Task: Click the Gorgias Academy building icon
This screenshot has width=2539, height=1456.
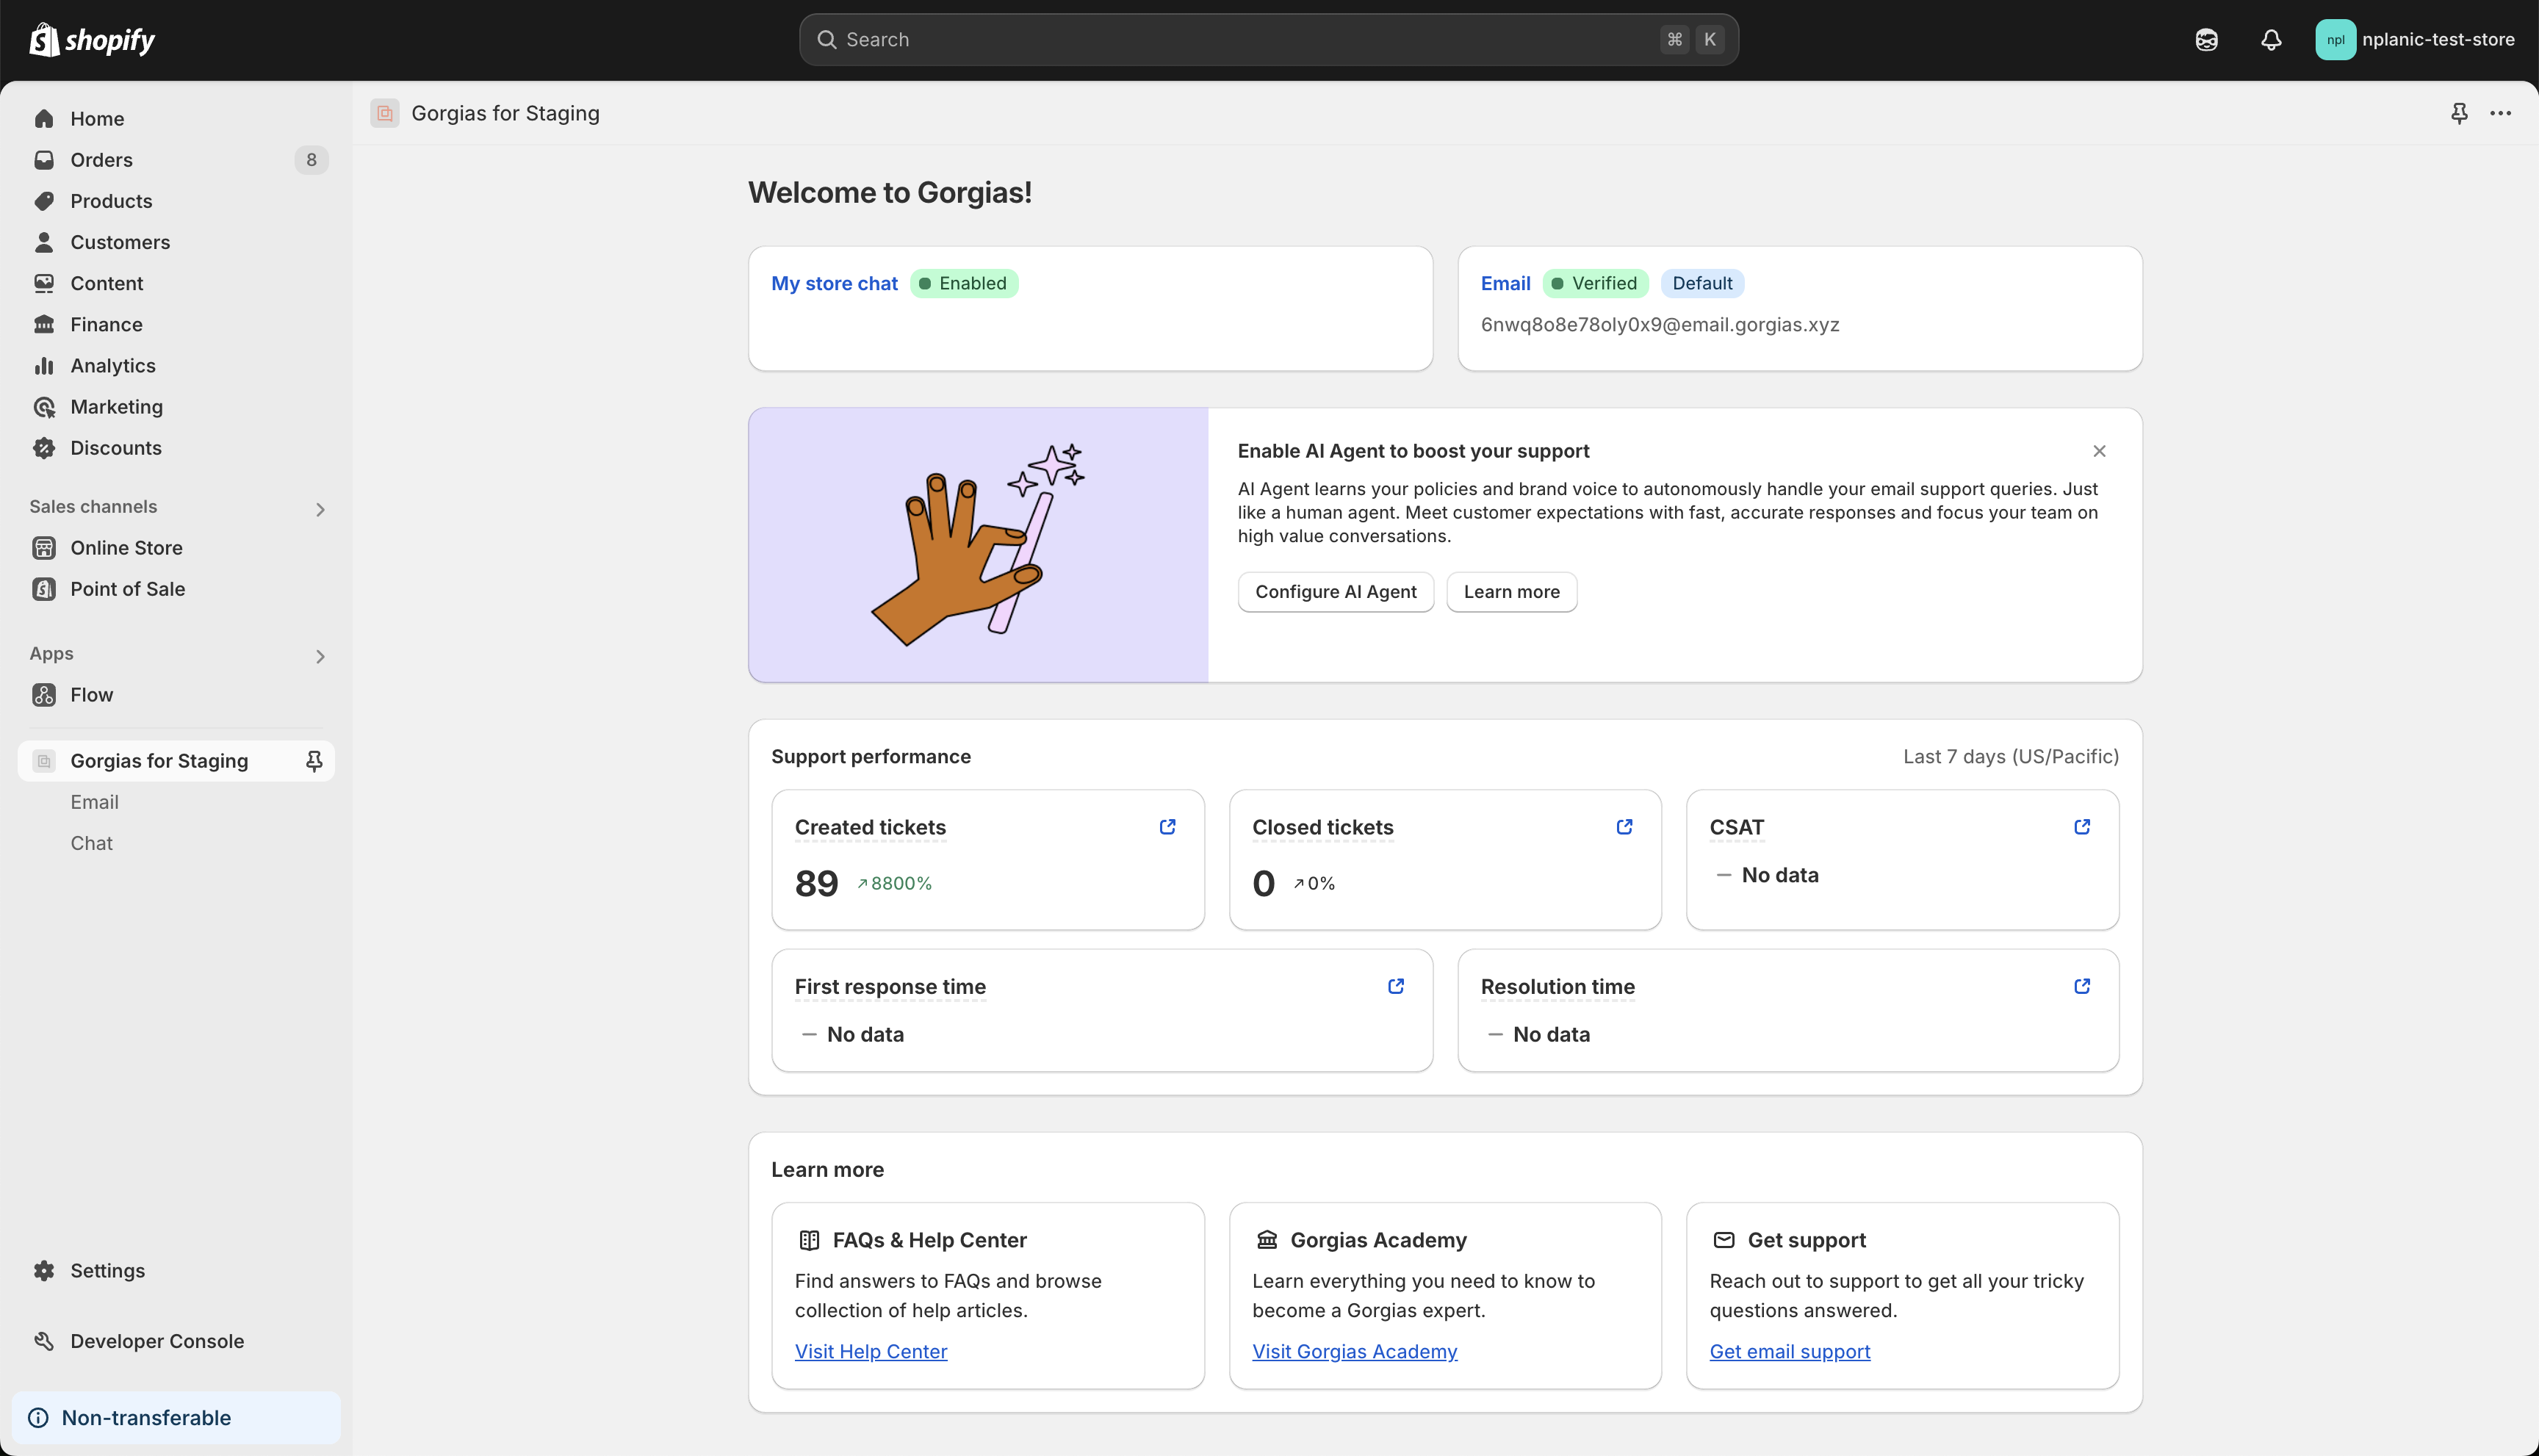Action: [x=1267, y=1240]
